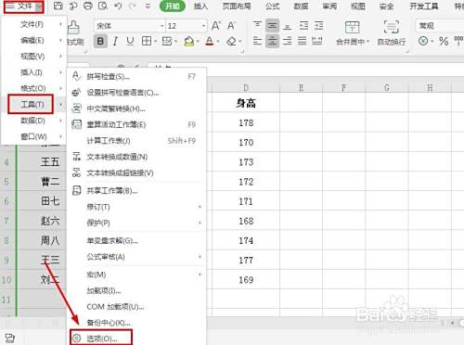Viewport: 464px width, 345px height.
Task: Choose 拼写检查(S) from tools menu
Action: point(136,76)
